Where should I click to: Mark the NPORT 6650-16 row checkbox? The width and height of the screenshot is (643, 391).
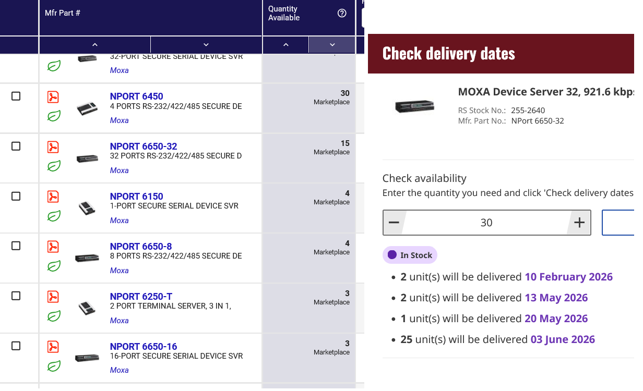pos(16,346)
